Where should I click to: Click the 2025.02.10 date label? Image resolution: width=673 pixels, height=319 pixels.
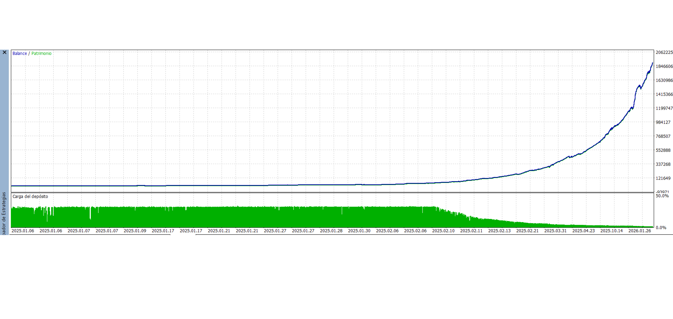tap(443, 231)
